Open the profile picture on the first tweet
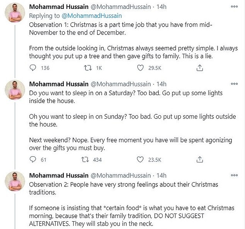This screenshot has width=245, height=229. point(15,15)
